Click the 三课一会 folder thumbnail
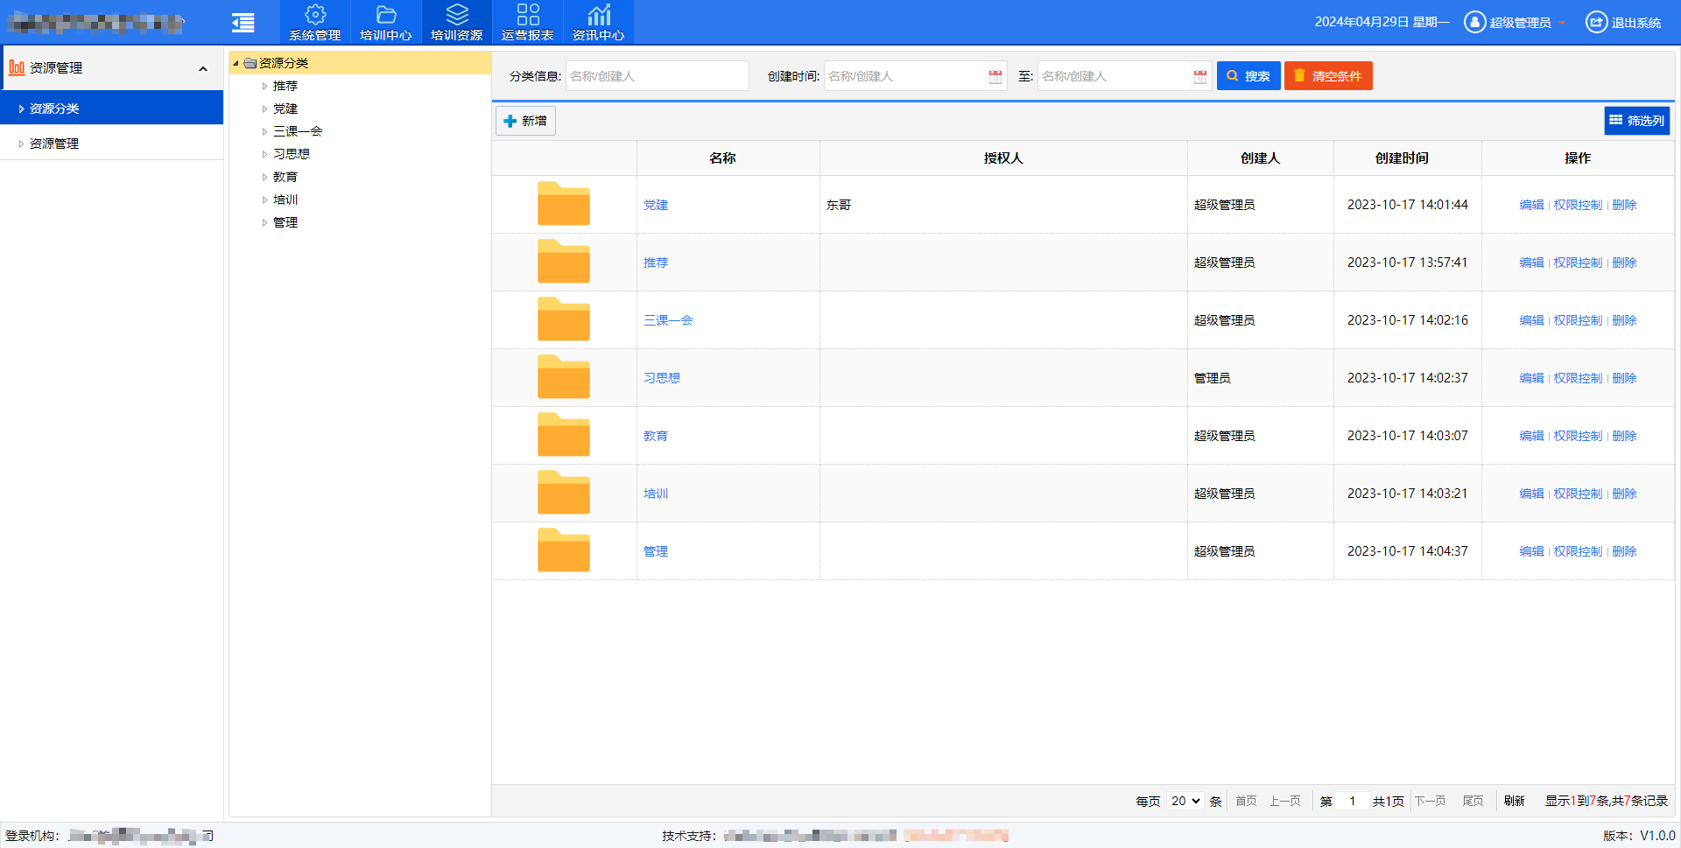1681x848 pixels. [x=564, y=319]
